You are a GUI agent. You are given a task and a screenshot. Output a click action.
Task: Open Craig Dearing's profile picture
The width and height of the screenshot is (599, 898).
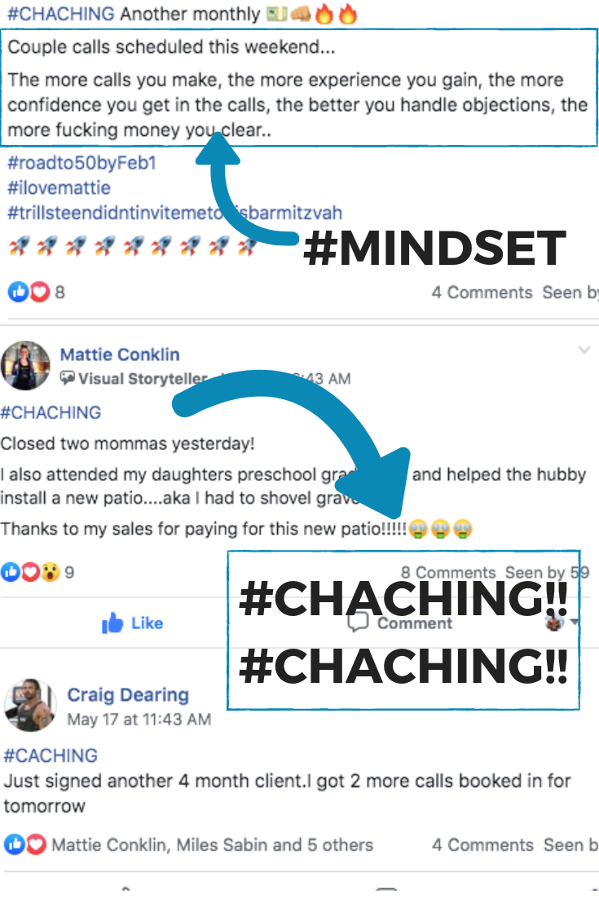click(30, 705)
